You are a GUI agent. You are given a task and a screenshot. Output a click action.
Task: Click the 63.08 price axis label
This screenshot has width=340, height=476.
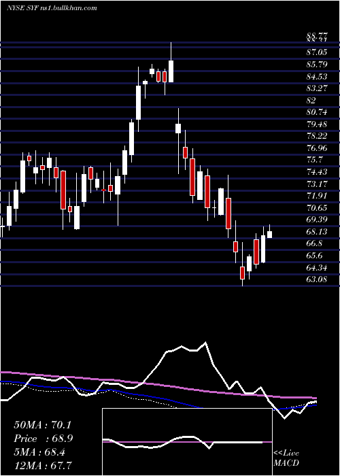tap(317, 279)
